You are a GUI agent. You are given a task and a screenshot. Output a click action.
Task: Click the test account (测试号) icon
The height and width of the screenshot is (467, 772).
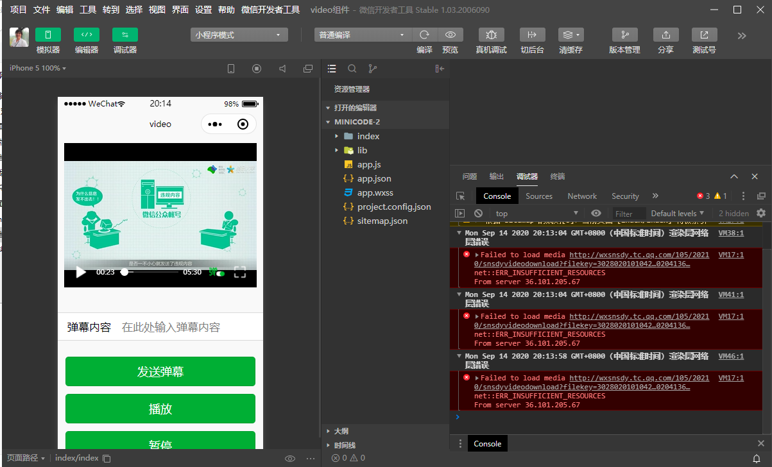point(704,35)
